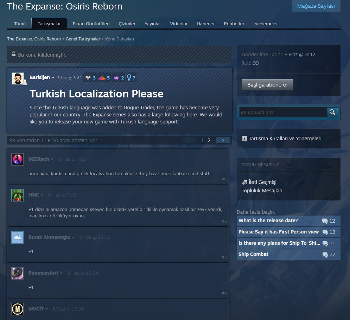
Task: Click the Barisijen author name
Action: pyautogui.click(x=40, y=77)
